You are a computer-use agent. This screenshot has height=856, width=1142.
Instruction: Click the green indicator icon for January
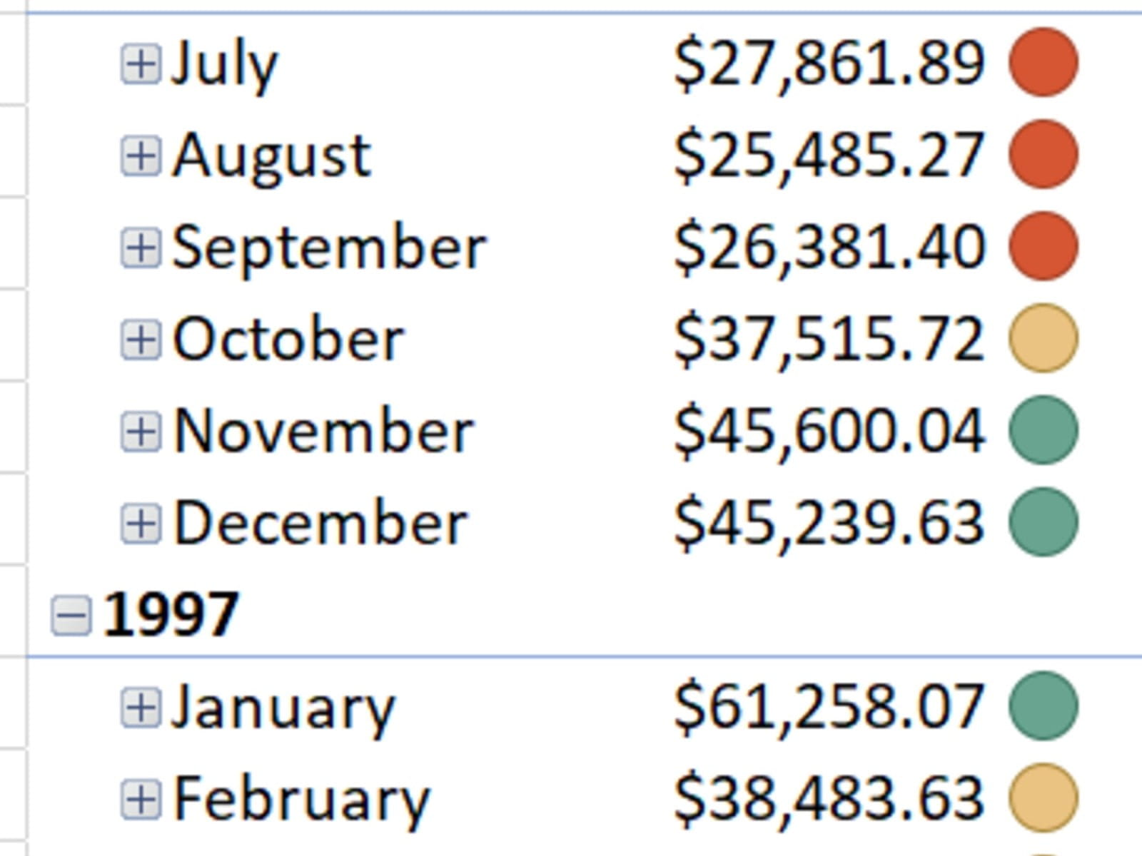pyautogui.click(x=1043, y=706)
